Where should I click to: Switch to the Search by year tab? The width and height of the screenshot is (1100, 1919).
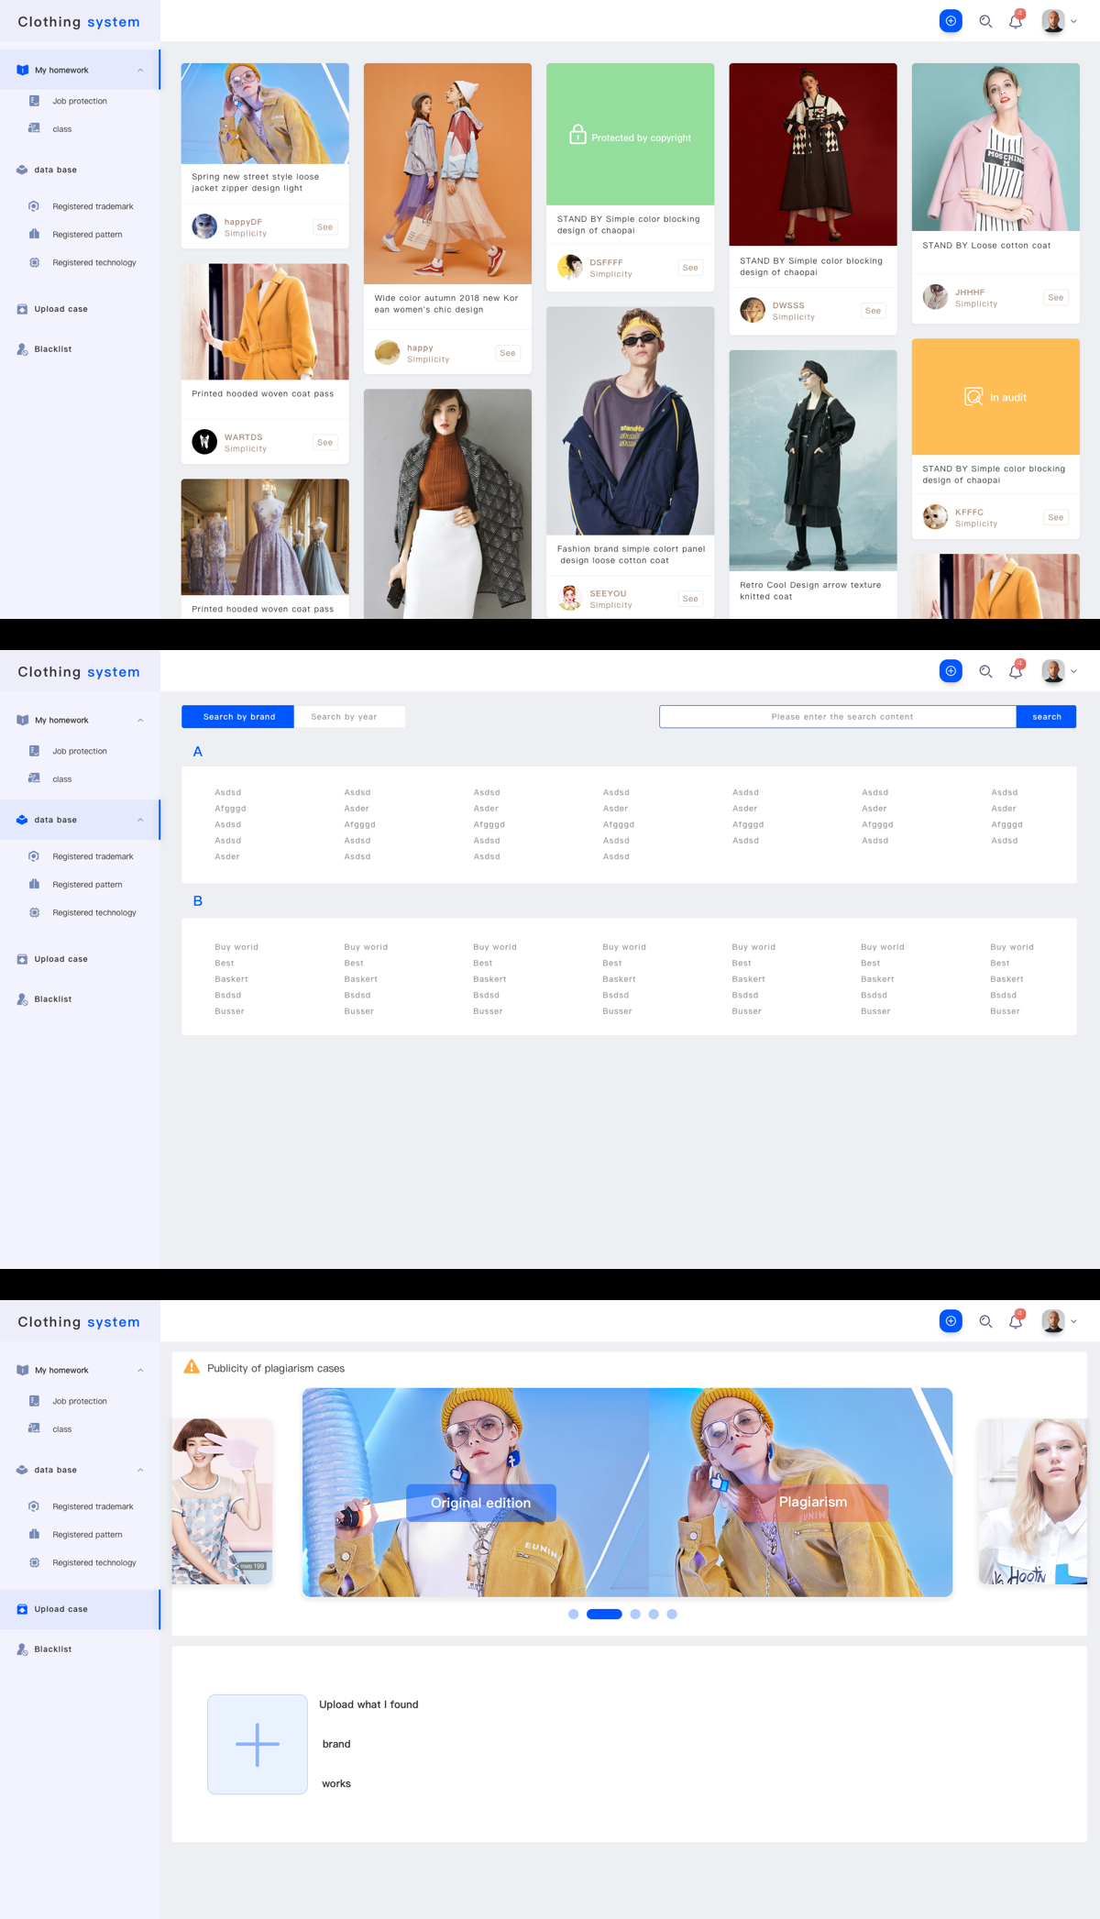point(349,717)
